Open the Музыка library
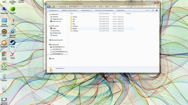 tap(55, 35)
